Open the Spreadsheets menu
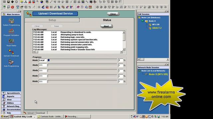 11,93
